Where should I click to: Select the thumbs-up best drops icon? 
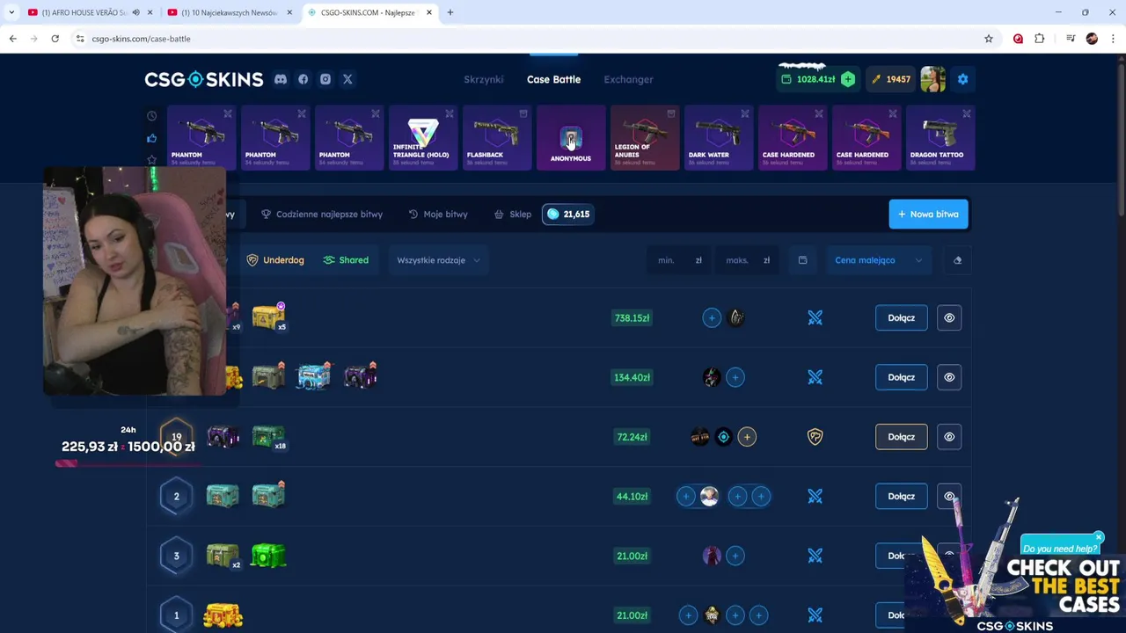(151, 138)
